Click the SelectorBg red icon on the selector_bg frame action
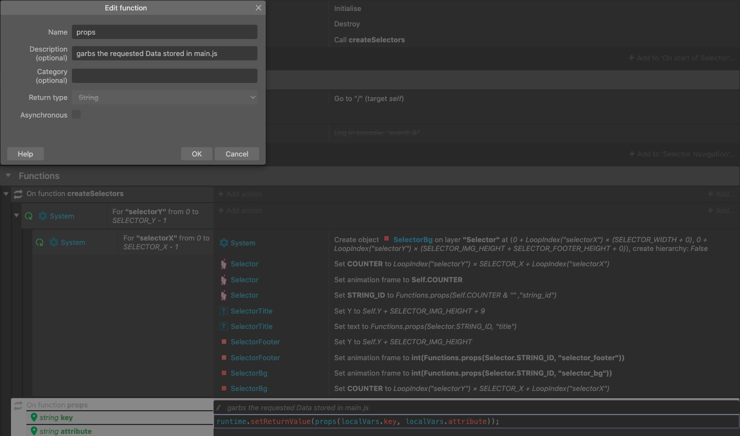 click(224, 373)
